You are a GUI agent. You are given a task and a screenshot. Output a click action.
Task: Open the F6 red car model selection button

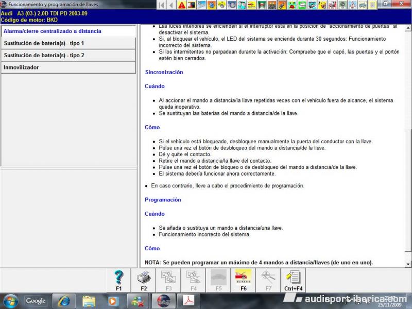243,280
